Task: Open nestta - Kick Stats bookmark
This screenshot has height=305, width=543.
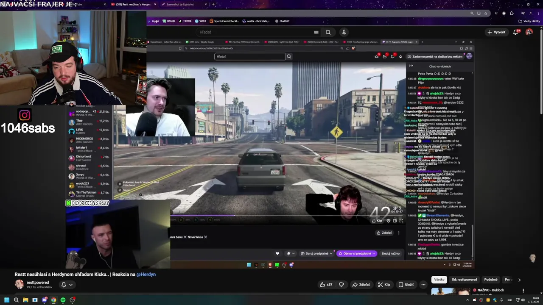Action: [256, 21]
